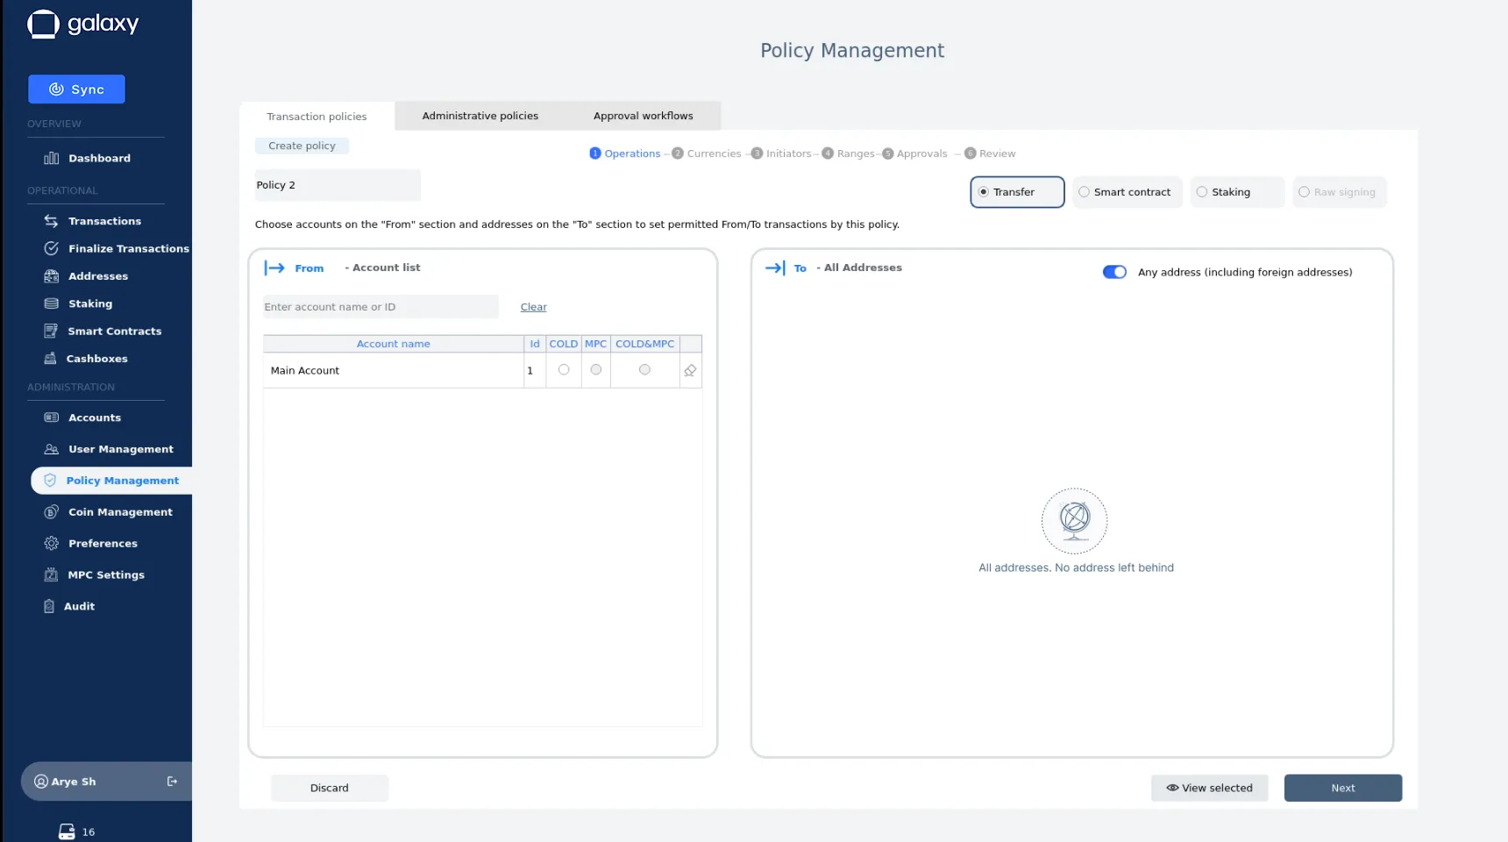This screenshot has width=1508, height=842.
Task: Click the Review step label
Action: tap(997, 153)
